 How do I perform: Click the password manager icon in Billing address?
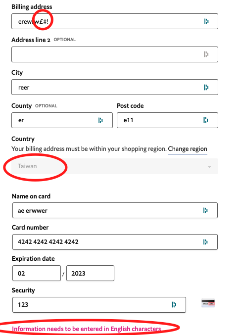tap(206, 21)
